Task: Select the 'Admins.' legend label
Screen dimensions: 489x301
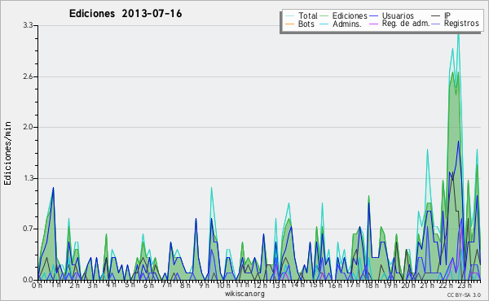Action: (x=347, y=24)
